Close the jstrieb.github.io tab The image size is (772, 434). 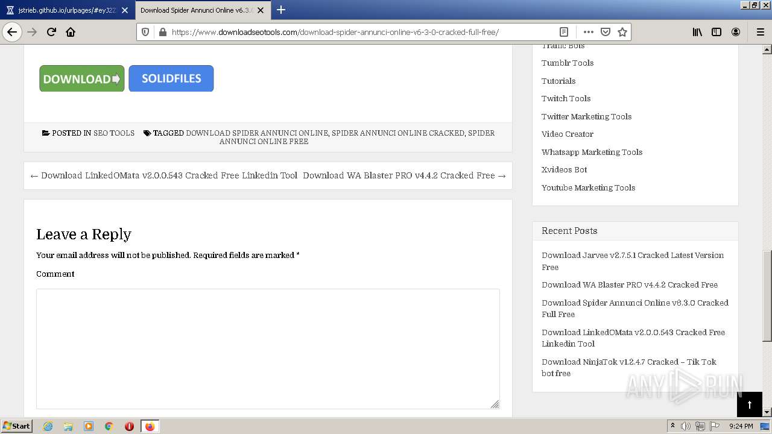coord(125,10)
